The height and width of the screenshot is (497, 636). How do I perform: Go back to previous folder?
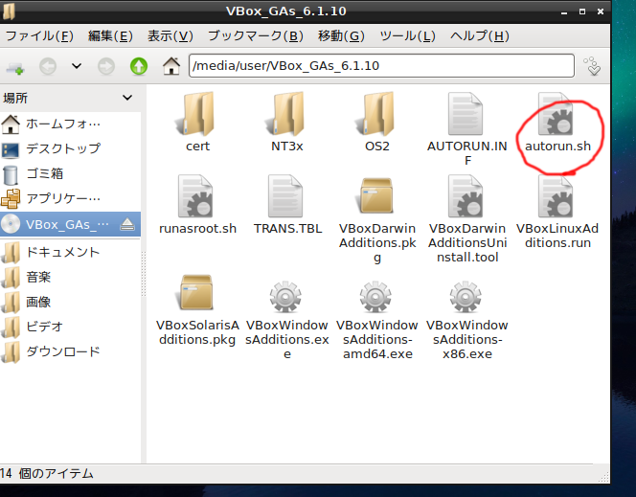(48, 66)
